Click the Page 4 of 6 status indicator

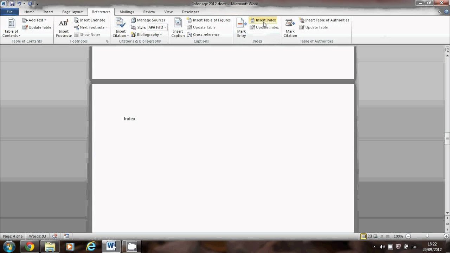pos(13,236)
